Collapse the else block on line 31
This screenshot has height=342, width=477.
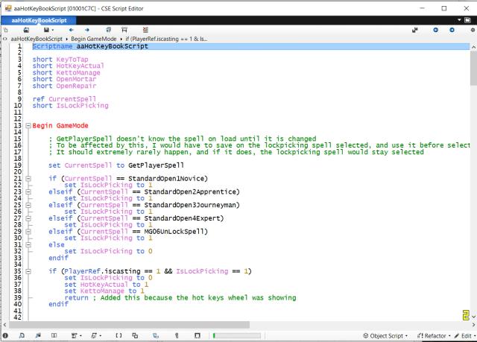28,244
